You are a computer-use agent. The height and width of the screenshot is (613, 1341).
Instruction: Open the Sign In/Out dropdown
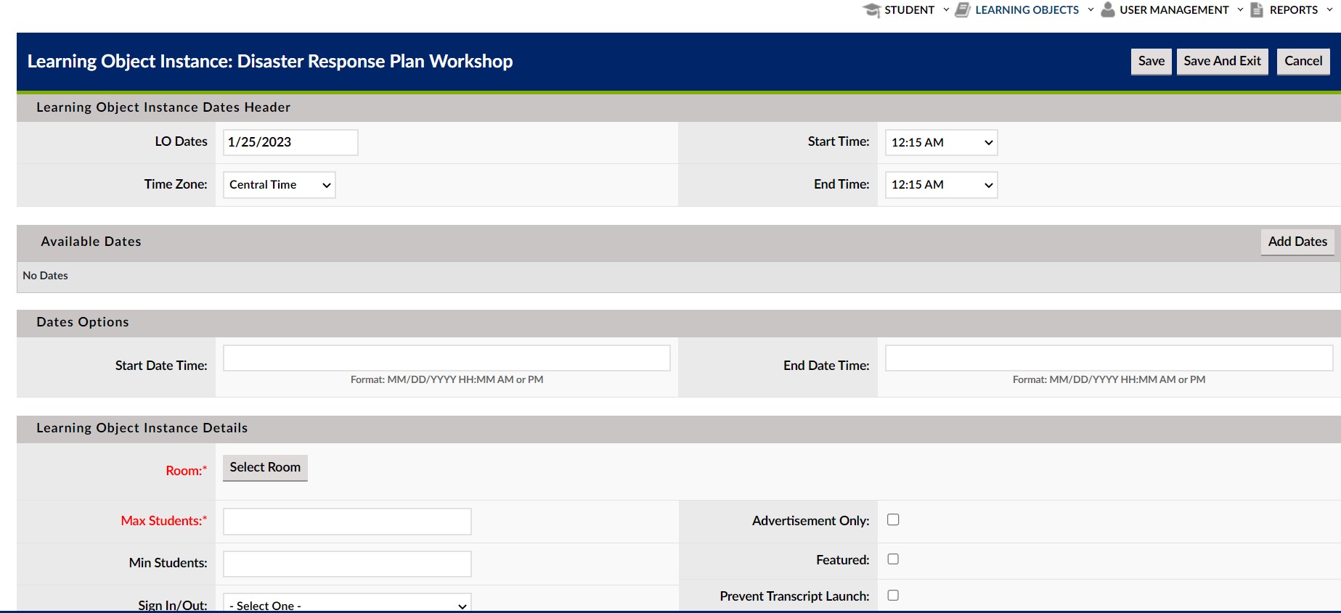(347, 604)
